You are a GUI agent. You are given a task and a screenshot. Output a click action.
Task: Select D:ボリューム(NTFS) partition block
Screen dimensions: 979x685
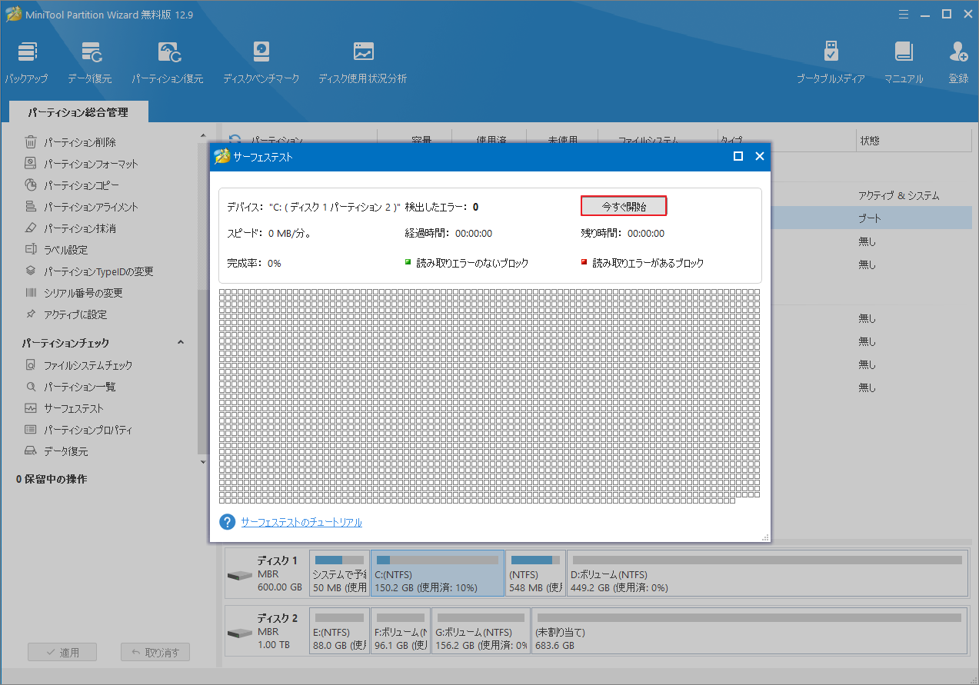point(768,573)
